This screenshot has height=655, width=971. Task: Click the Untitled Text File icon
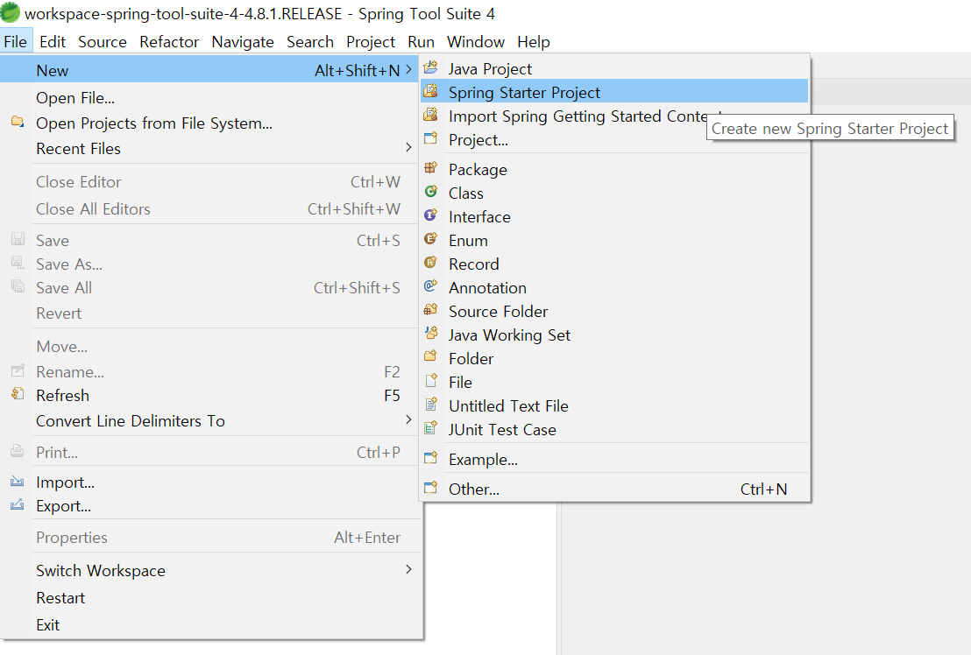[x=431, y=405]
